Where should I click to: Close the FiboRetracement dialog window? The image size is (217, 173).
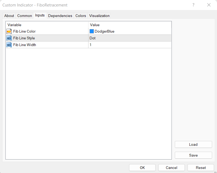209,5
